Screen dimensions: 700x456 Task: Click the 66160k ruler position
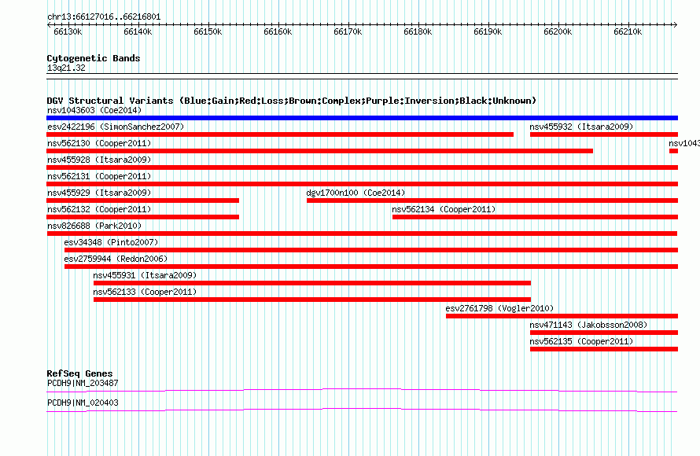[278, 31]
